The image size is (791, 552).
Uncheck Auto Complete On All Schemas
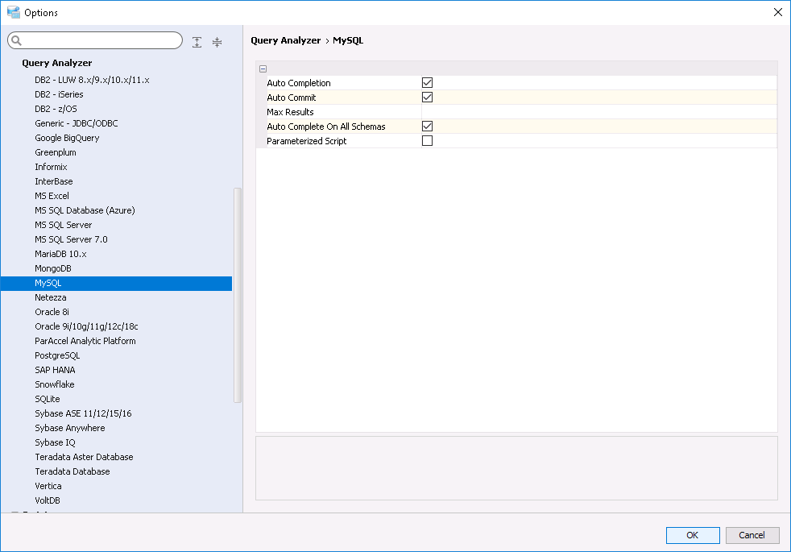click(428, 127)
